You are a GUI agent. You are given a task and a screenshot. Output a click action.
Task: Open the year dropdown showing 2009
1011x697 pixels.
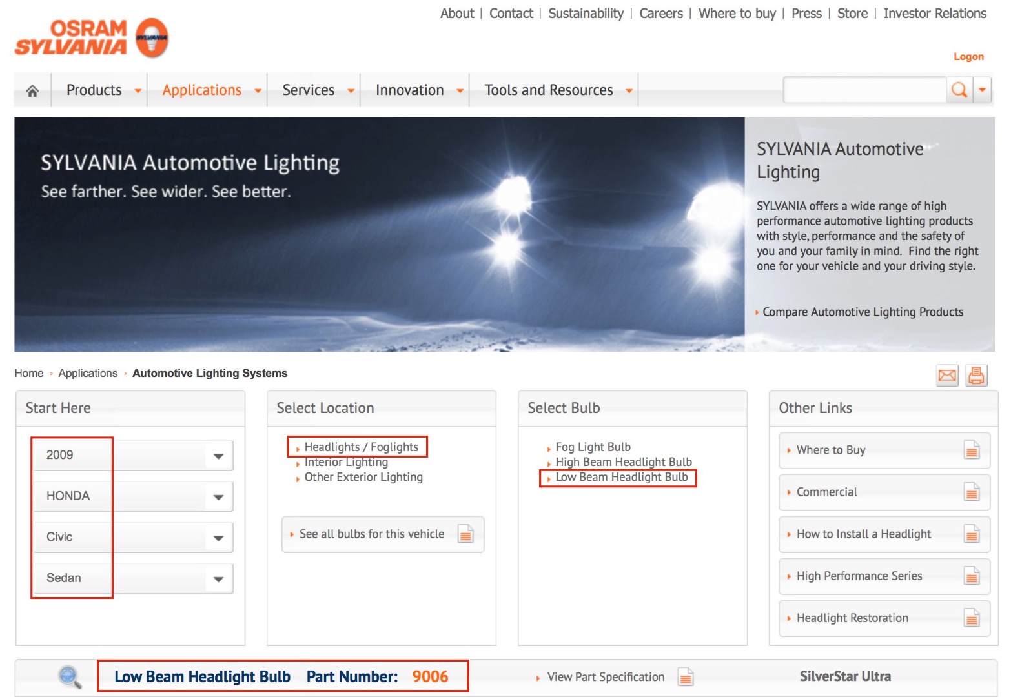click(134, 455)
